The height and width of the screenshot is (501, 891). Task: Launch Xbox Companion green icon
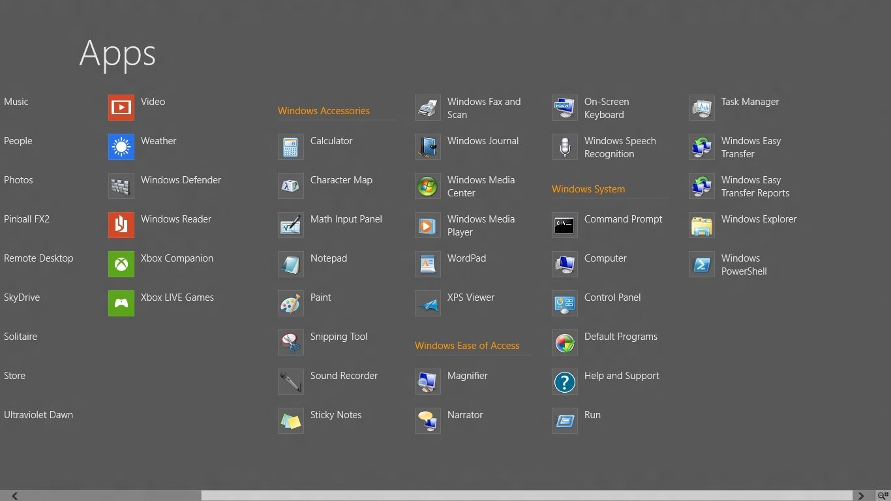[x=121, y=264]
